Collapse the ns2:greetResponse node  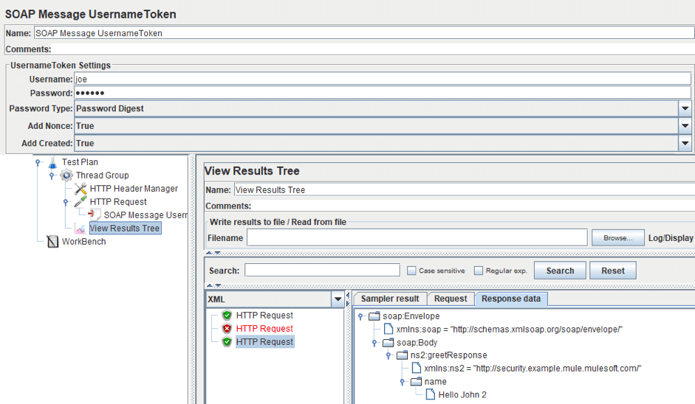(x=388, y=355)
